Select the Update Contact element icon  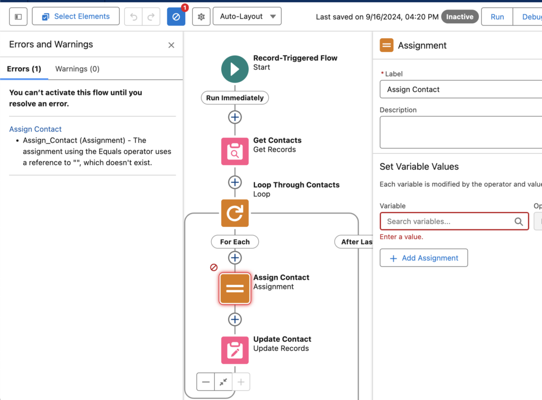coord(234,350)
